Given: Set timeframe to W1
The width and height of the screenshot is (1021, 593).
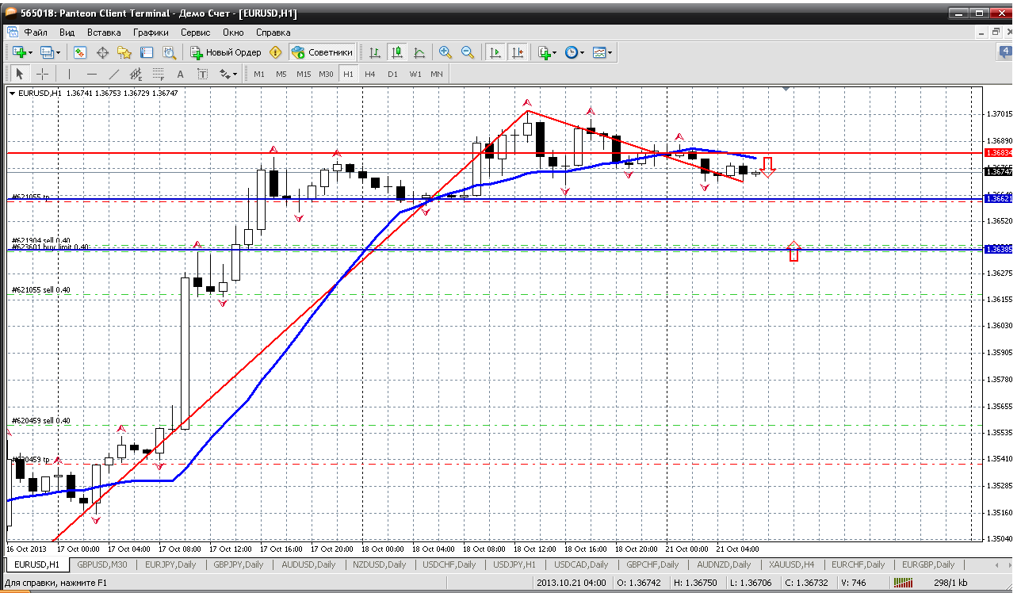Looking at the screenshot, I should 415,74.
